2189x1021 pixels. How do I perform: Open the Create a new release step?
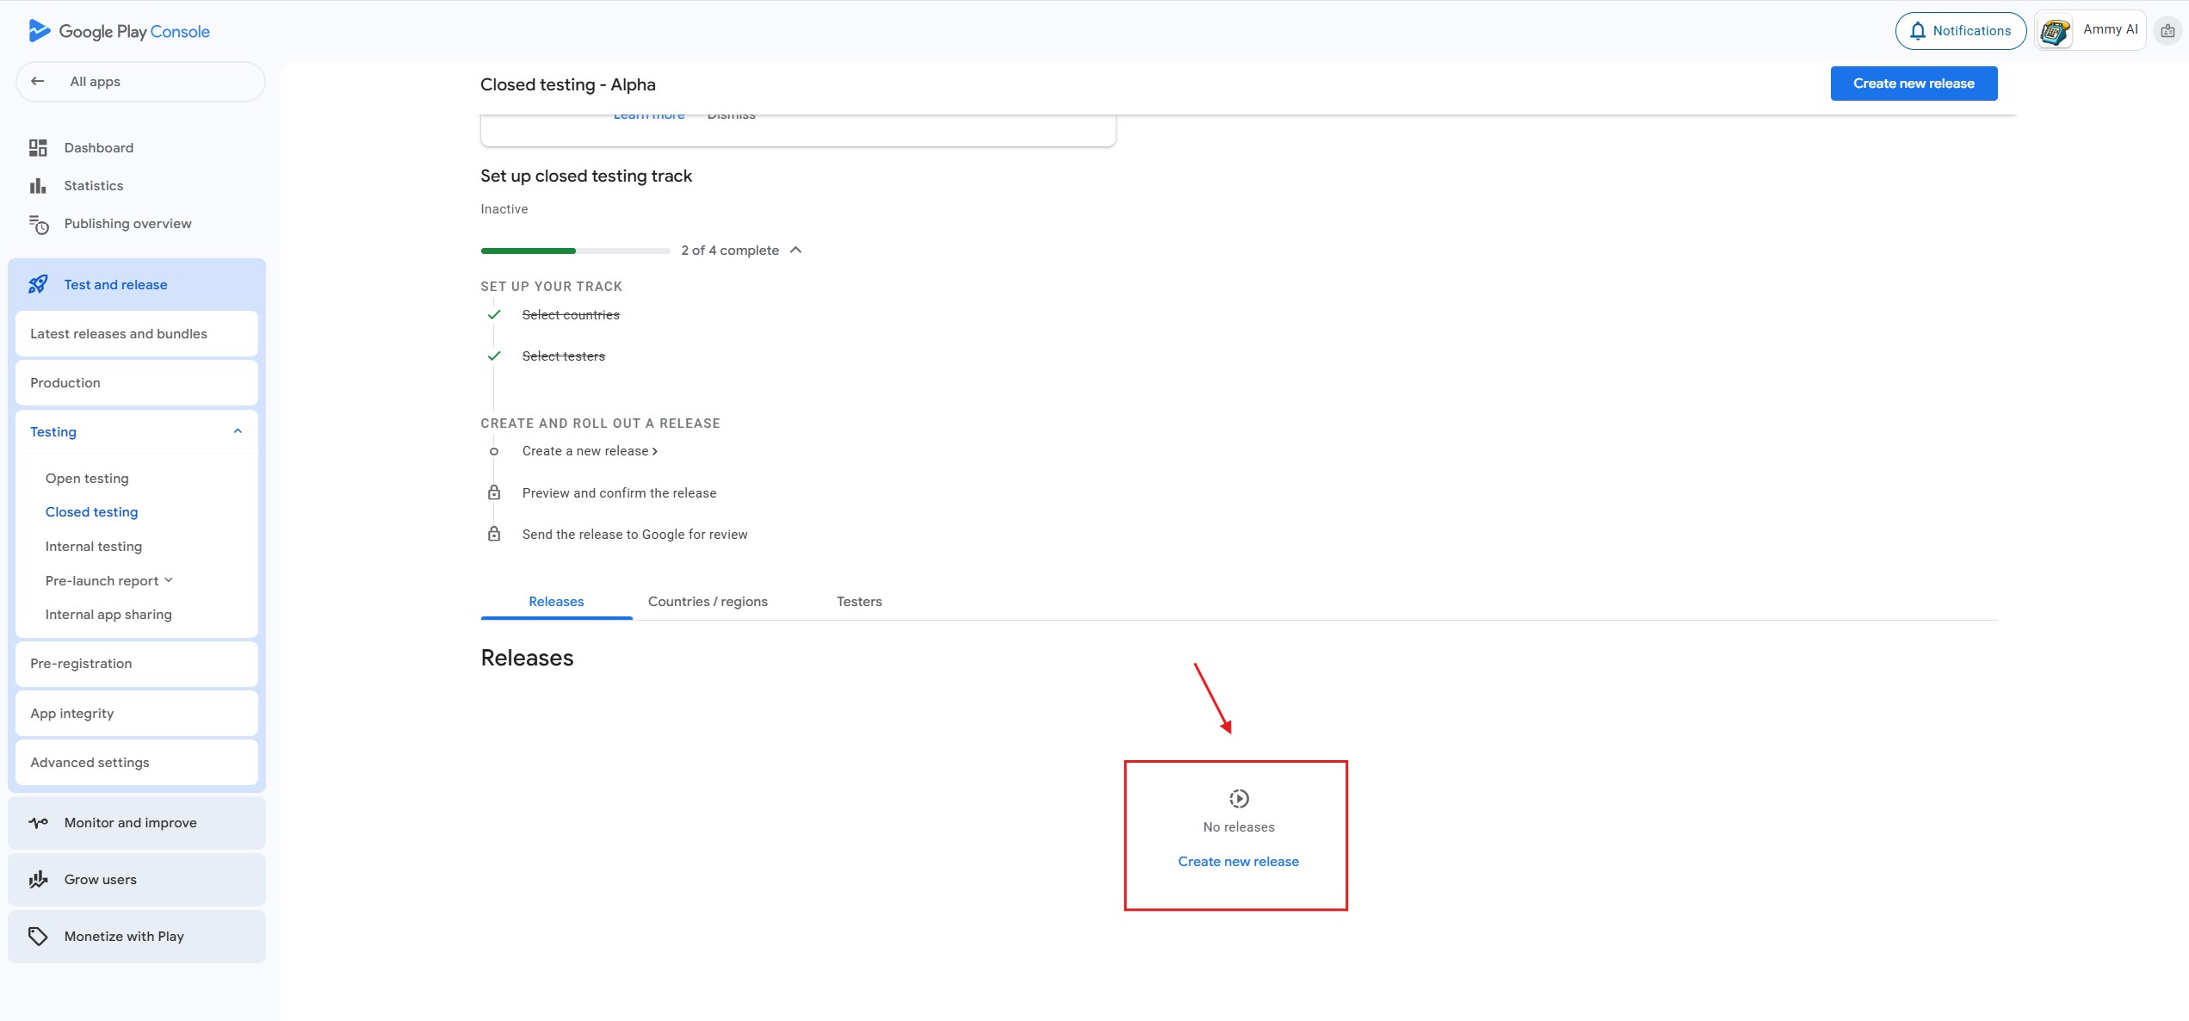tap(589, 451)
